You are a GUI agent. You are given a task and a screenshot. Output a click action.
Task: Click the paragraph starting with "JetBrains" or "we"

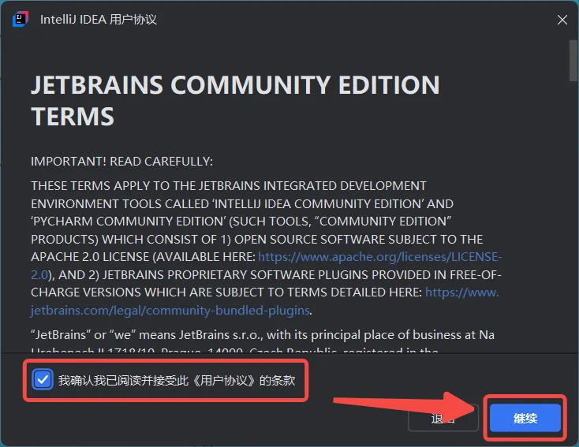click(x=263, y=341)
